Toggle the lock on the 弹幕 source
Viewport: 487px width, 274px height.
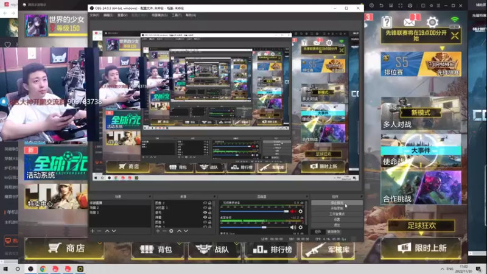209,217
